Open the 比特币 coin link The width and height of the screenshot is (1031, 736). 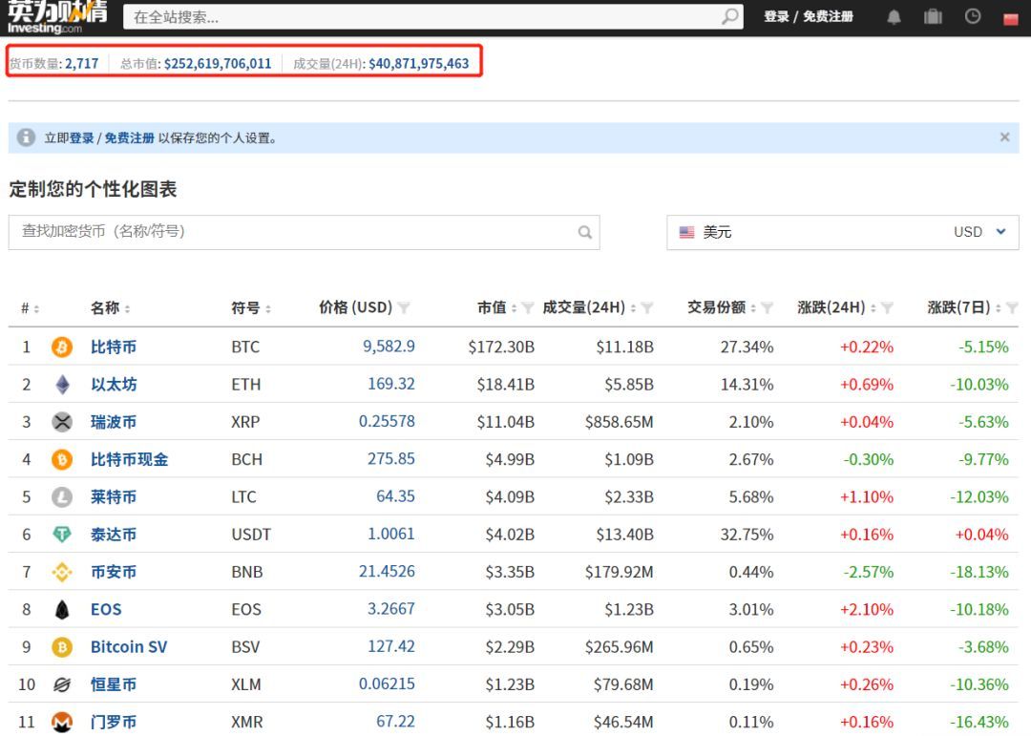click(113, 347)
